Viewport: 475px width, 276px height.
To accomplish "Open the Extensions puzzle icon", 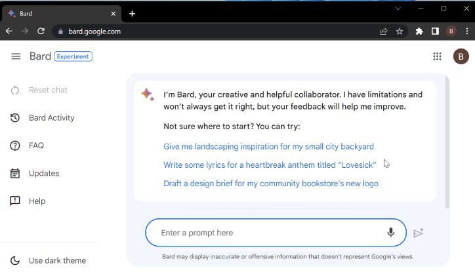I will coord(419,31).
